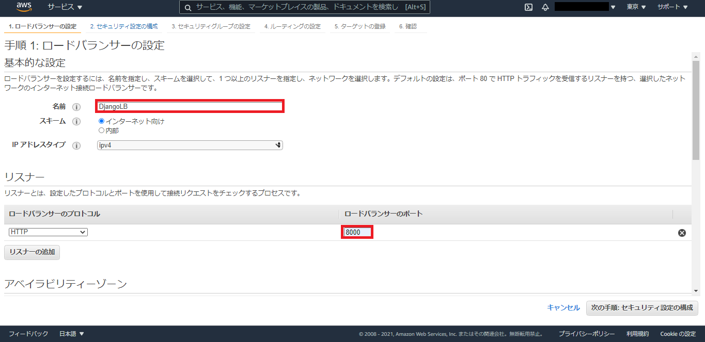Image resolution: width=705 pixels, height=342 pixels.
Task: Click the アベイラビリティーゾーン heading
Action: tap(66, 284)
